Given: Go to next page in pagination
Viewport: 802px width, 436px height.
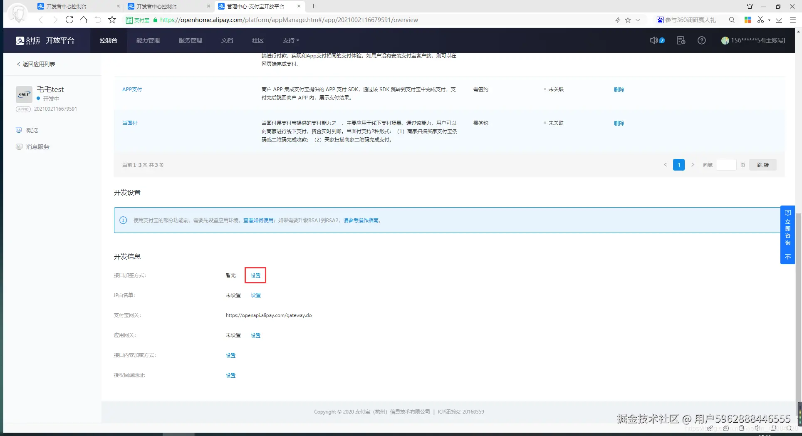Looking at the screenshot, I should point(693,165).
